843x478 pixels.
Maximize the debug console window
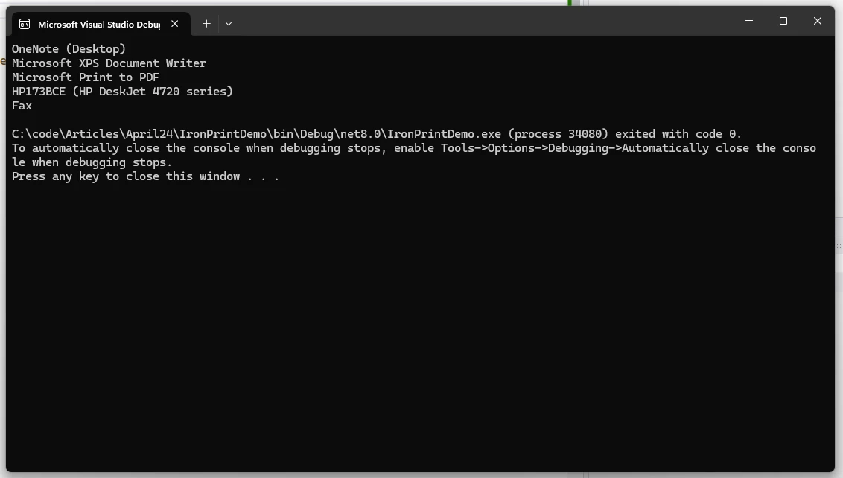pyautogui.click(x=783, y=22)
